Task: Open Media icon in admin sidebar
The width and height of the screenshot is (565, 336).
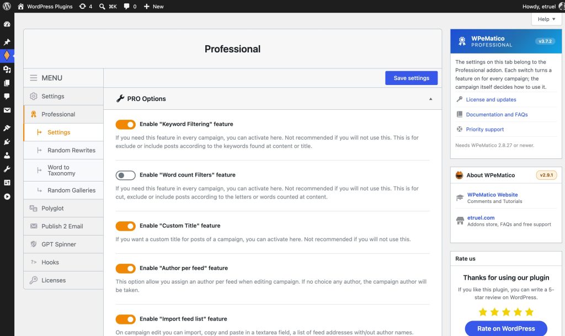Action: click(x=7, y=69)
